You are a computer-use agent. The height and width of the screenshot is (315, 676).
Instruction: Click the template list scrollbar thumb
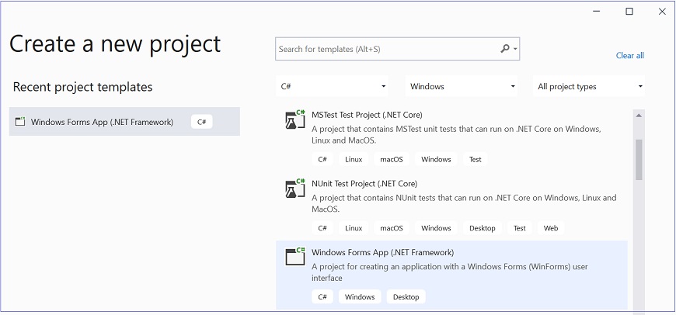pyautogui.click(x=639, y=159)
